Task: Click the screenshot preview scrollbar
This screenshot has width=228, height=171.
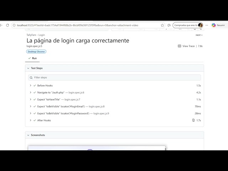Action: click(165, 148)
